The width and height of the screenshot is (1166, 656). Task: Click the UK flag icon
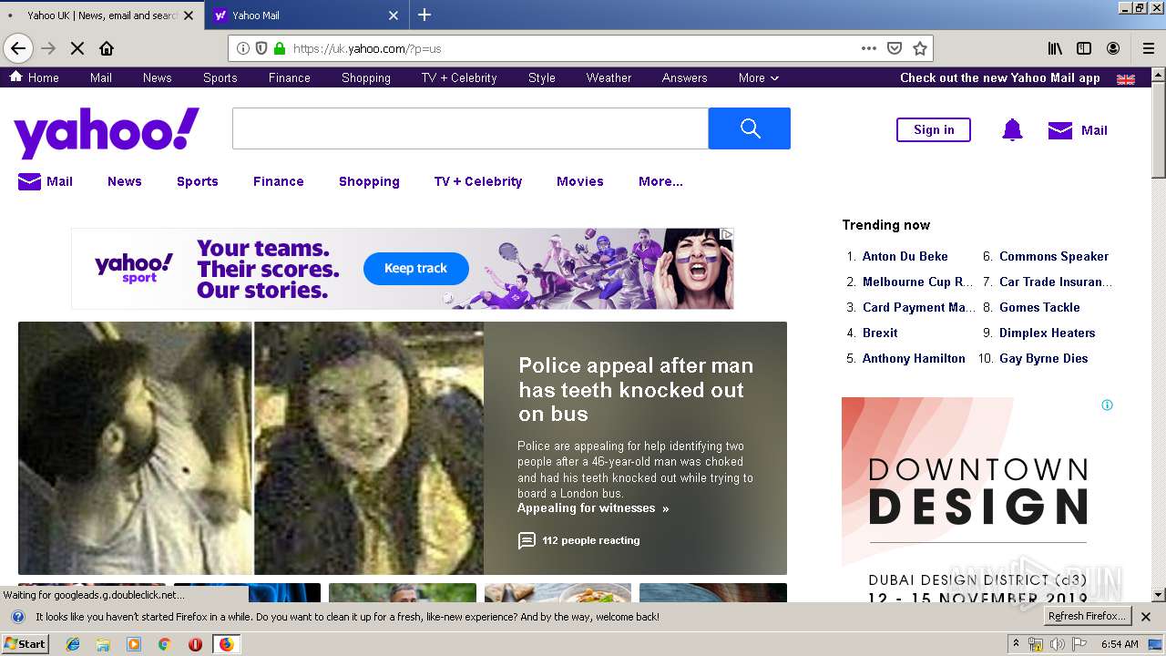[1126, 79]
